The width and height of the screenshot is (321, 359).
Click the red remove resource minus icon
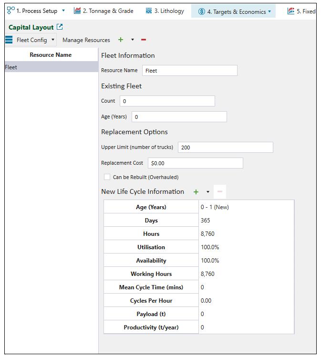[144, 40]
